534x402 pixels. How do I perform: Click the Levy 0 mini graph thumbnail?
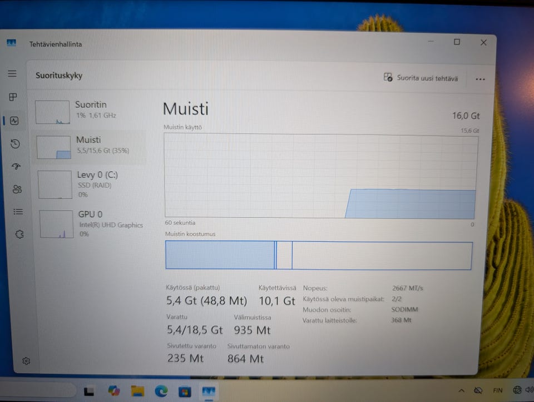(55, 185)
